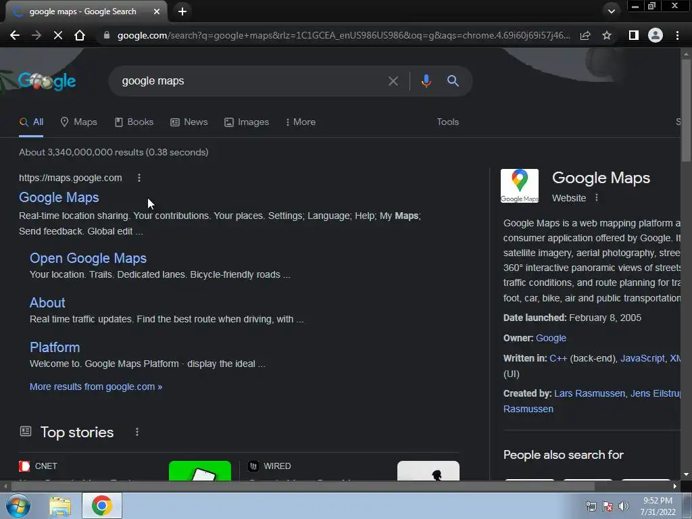
Task: Click the vertical page scrollbar thumb
Action: coord(686,110)
